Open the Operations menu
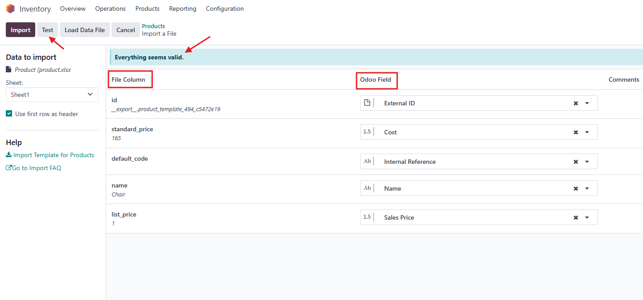The image size is (643, 300). (x=110, y=8)
